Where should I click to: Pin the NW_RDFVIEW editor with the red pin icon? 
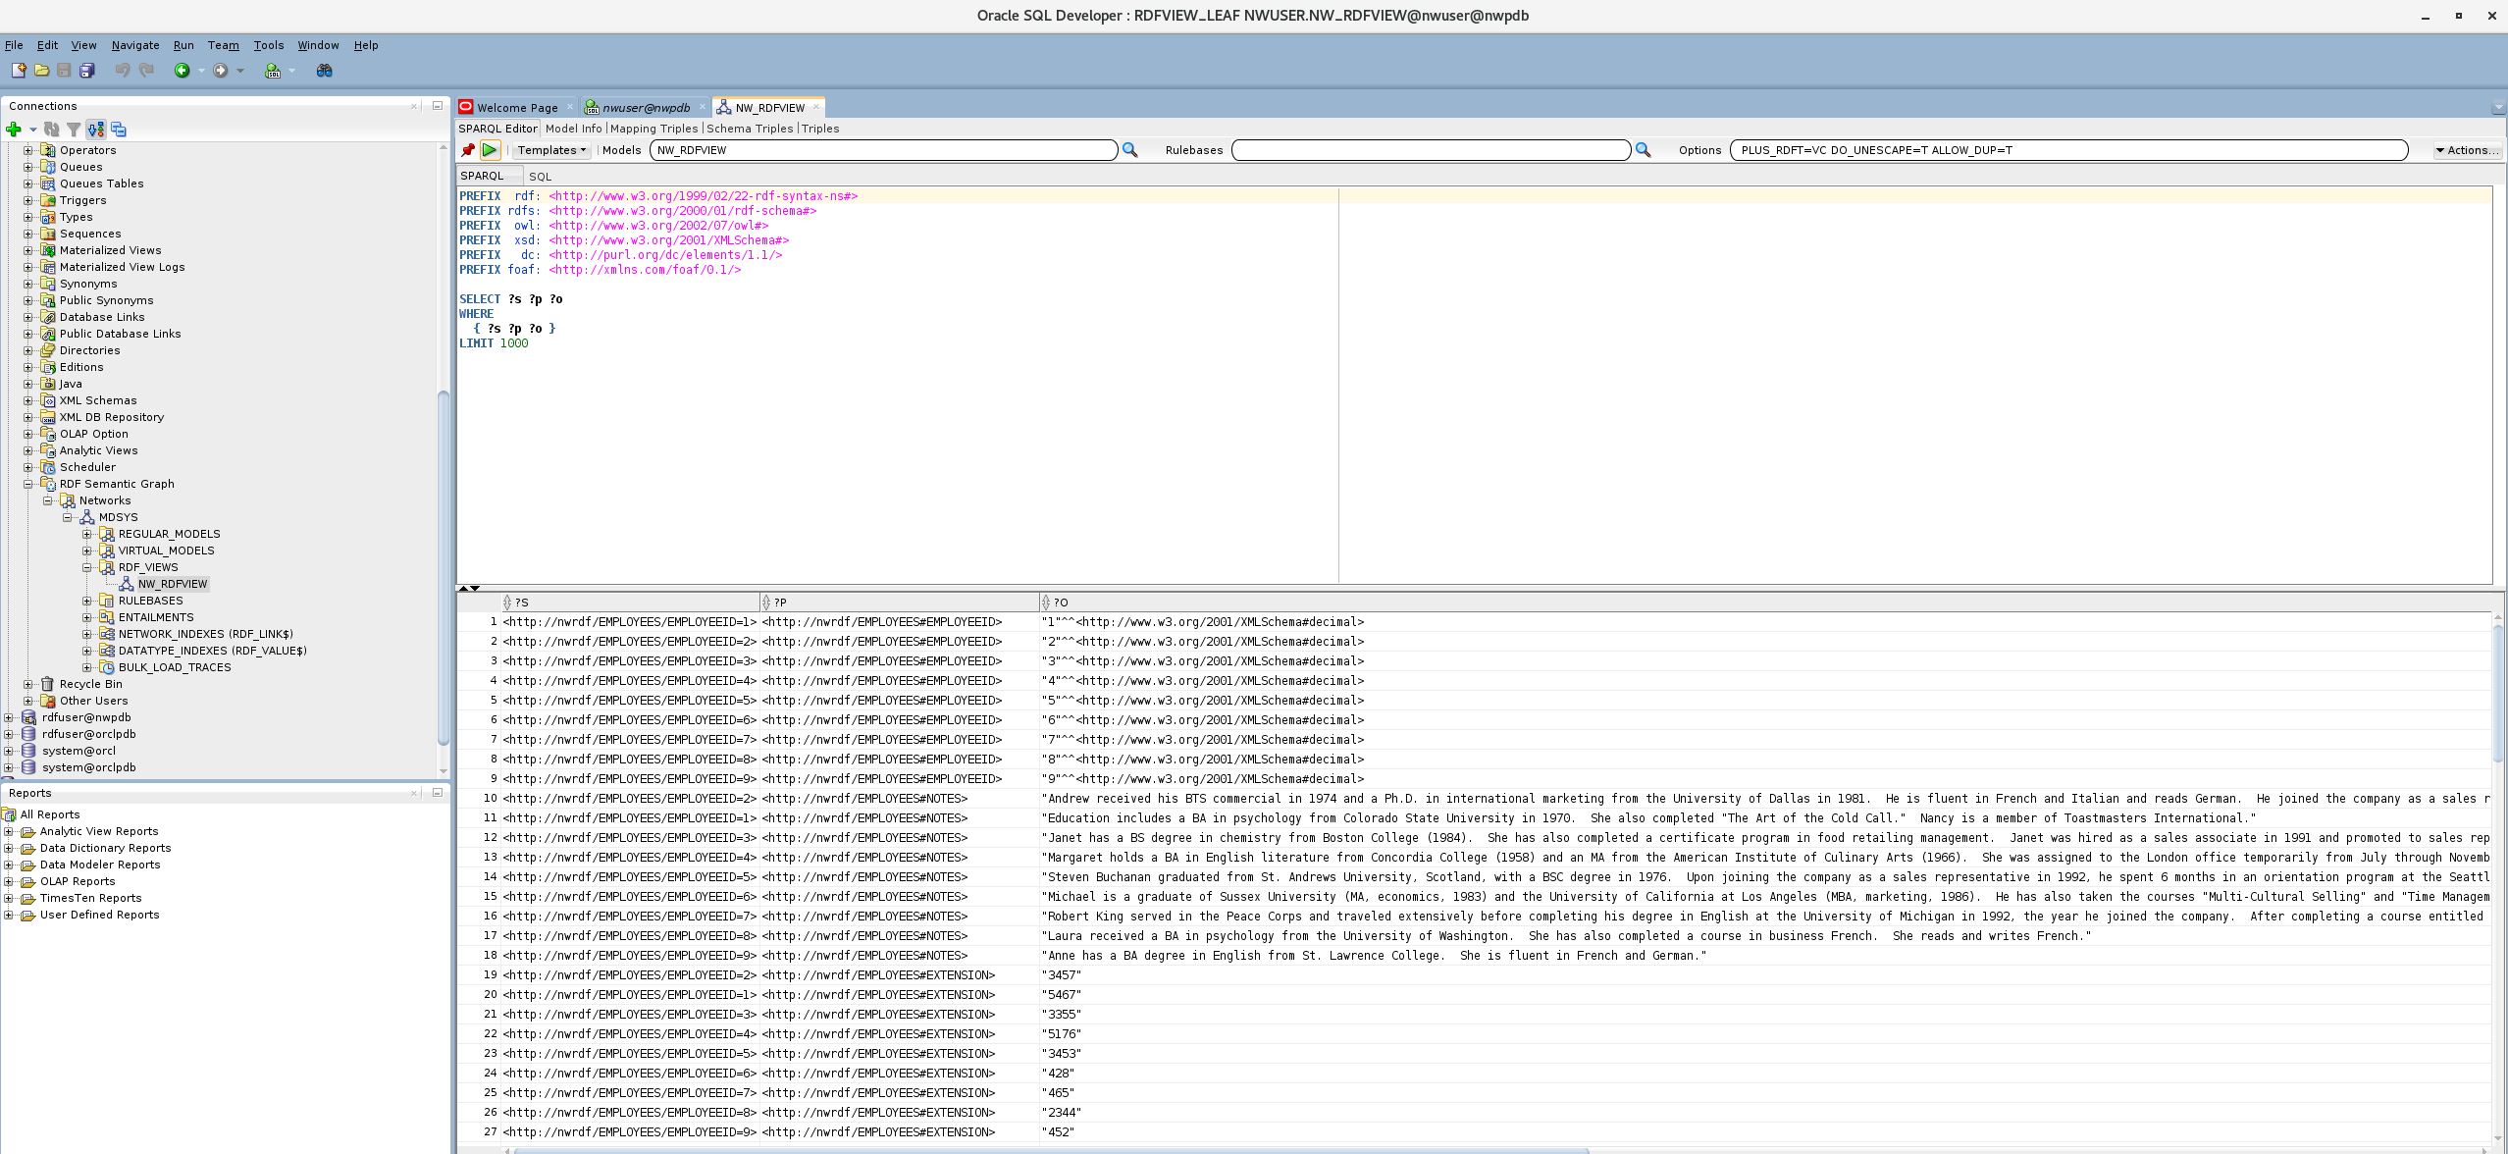468,150
